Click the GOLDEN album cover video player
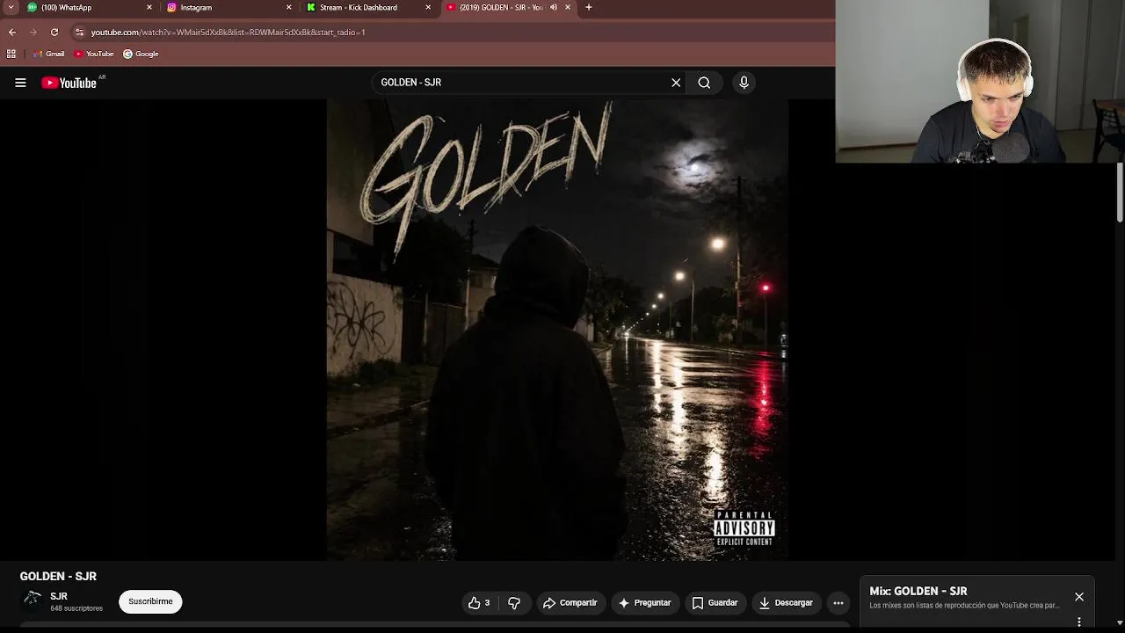This screenshot has width=1125, height=633. [x=557, y=330]
